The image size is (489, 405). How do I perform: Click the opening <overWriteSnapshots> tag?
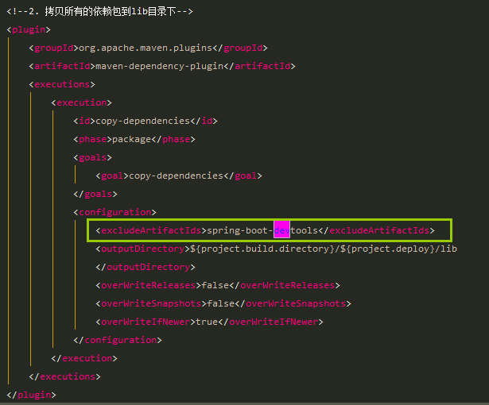click(x=151, y=303)
